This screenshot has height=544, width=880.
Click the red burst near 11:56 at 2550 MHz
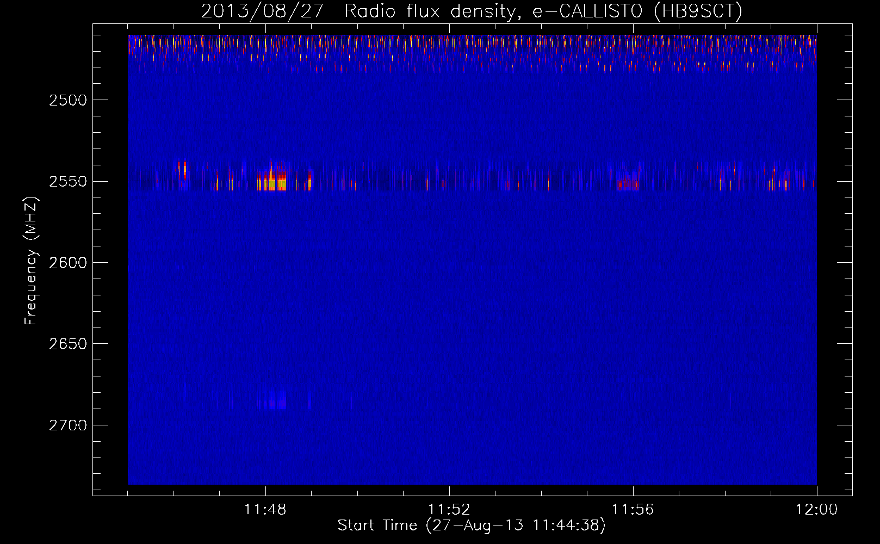pos(629,182)
